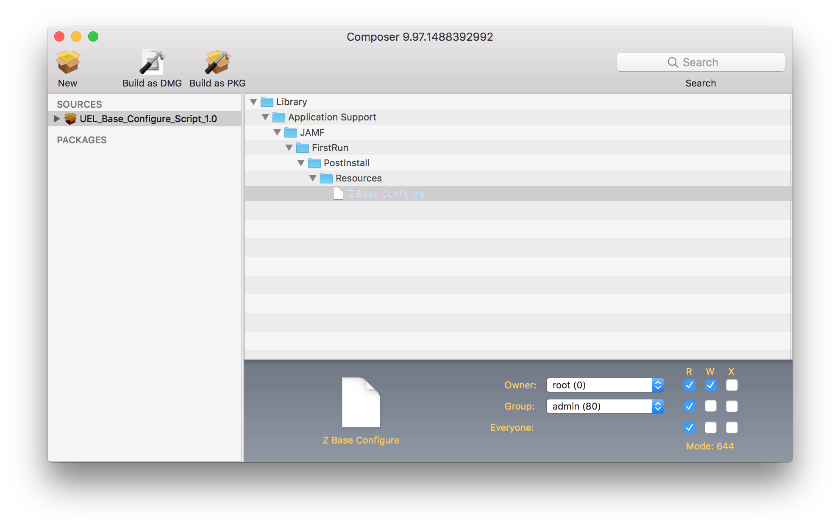Viewport: 840px width, 530px height.
Task: Click the Build as PKG toolbar icon
Action: 217,61
